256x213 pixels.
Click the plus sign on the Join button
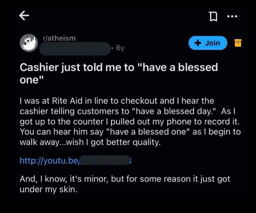point(198,43)
